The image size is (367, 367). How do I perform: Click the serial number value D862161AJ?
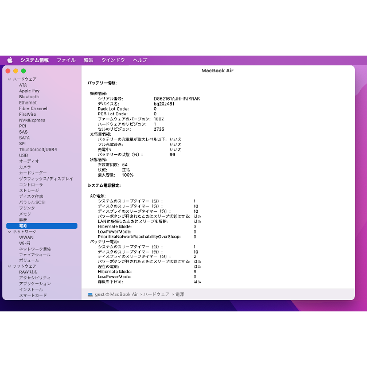(x=177, y=99)
